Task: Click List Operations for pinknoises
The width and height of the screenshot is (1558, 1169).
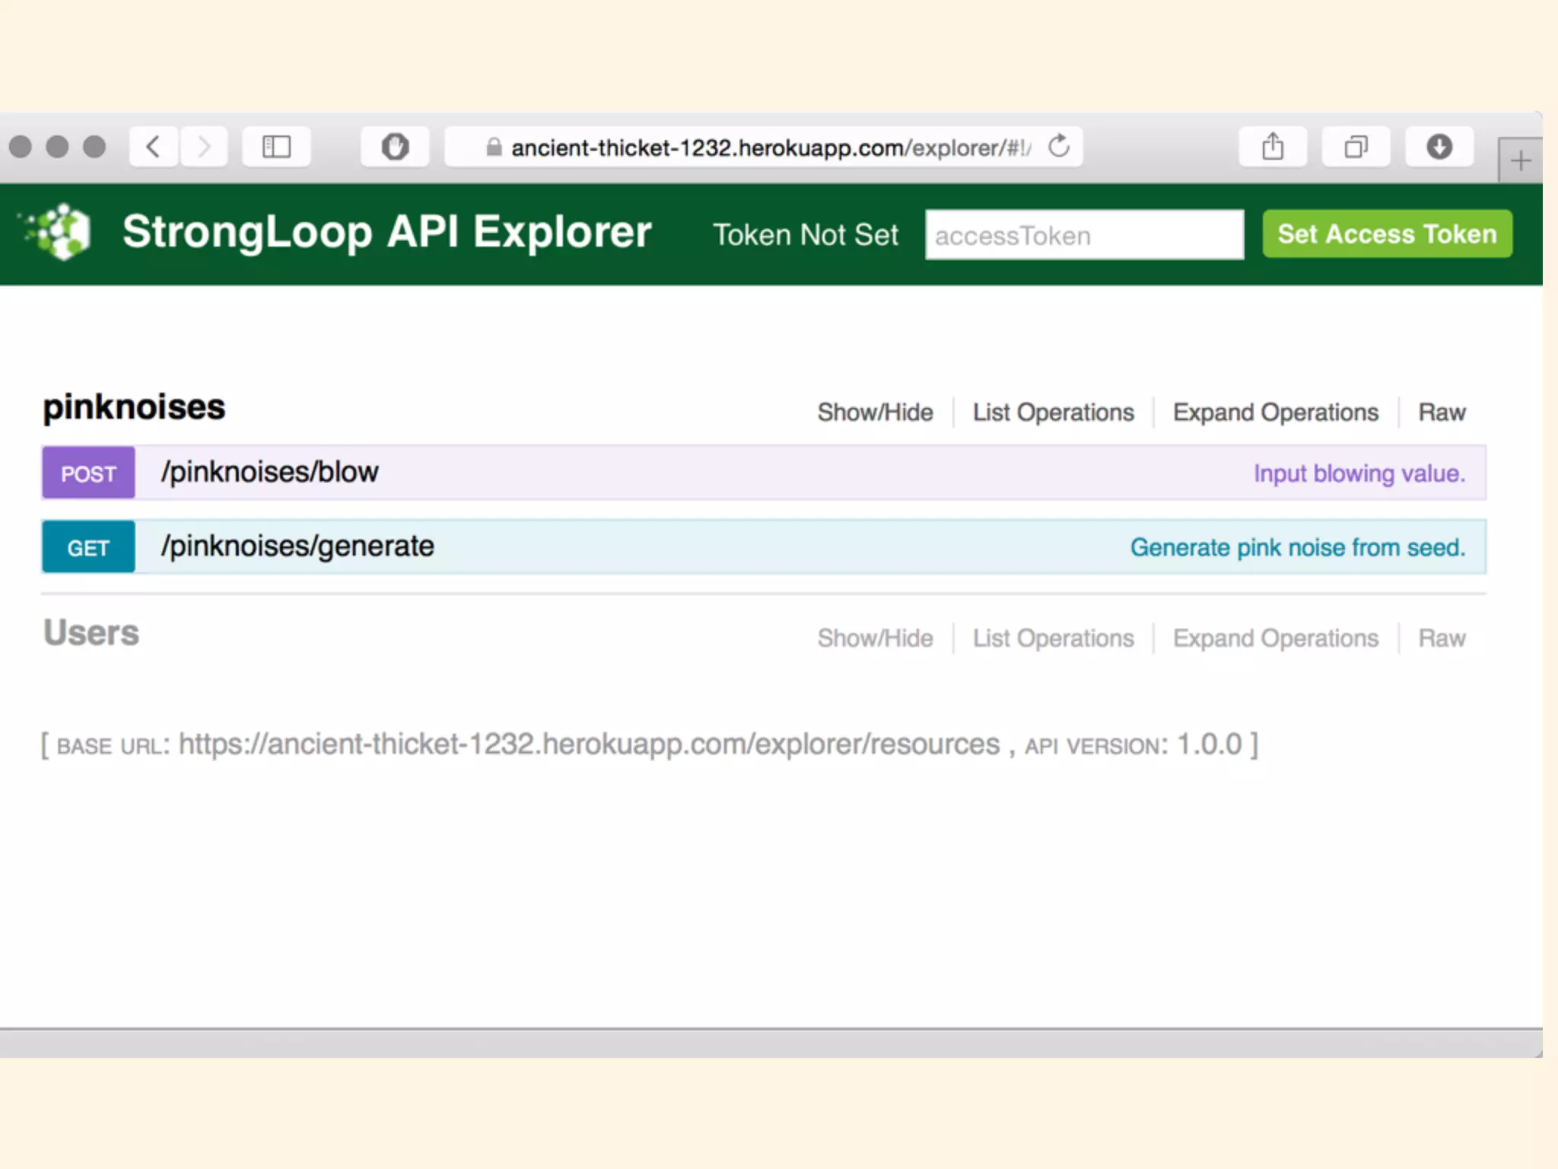Action: click(x=1053, y=412)
